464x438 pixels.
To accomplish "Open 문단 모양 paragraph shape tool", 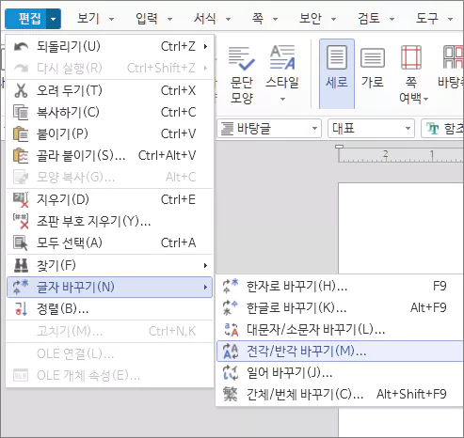I will (241, 74).
